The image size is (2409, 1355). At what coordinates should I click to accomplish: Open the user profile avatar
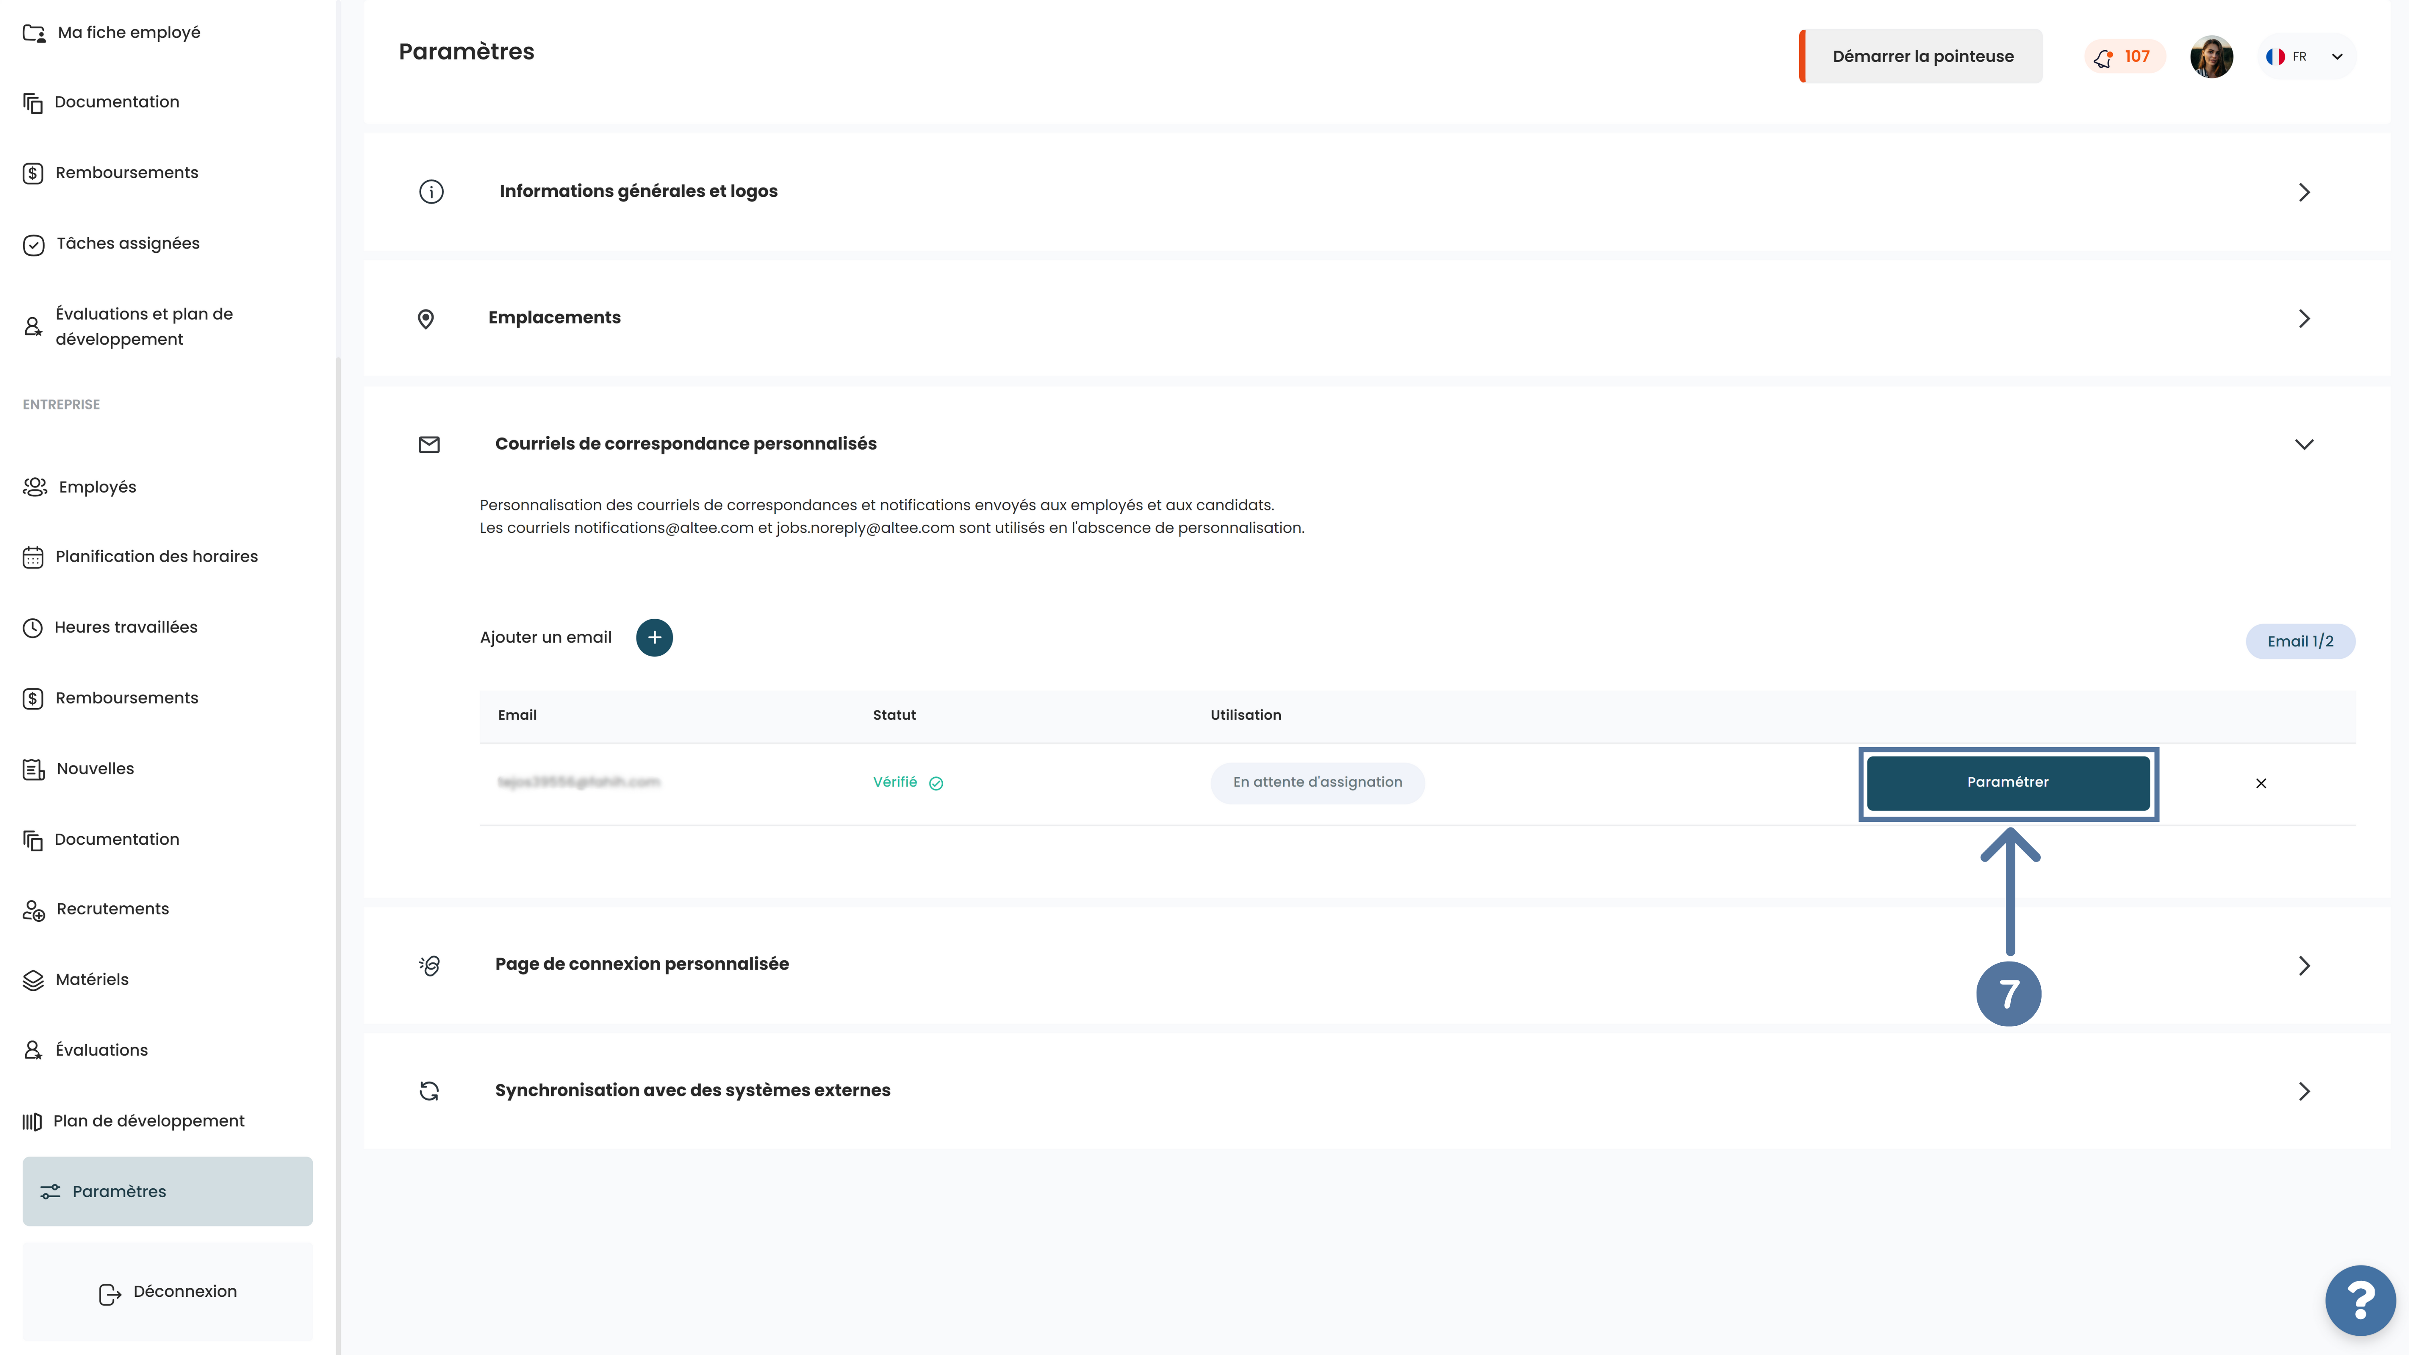tap(2212, 57)
